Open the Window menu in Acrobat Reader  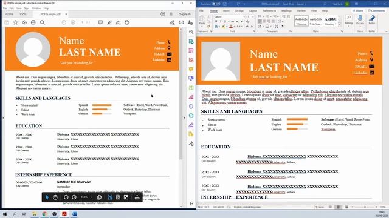[36, 8]
